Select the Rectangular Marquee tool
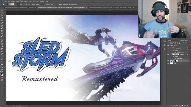191x107 pixels. [x=2, y=13]
